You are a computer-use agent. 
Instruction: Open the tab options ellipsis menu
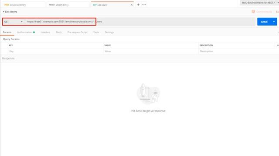[144, 5]
